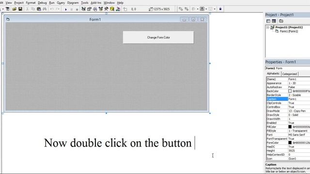
Task: Click the Cut scissors icon
Action: click(x=28, y=9)
